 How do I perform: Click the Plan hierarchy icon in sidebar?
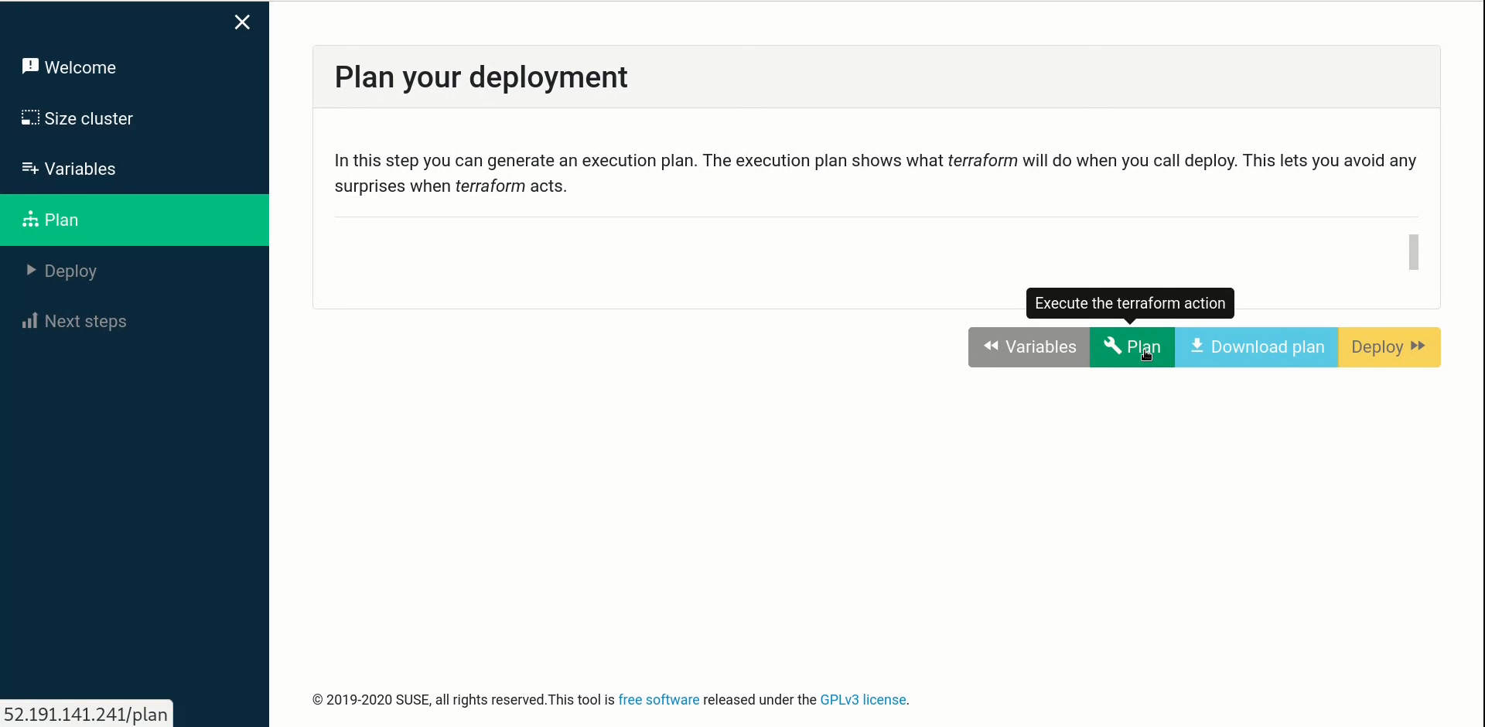coord(30,220)
